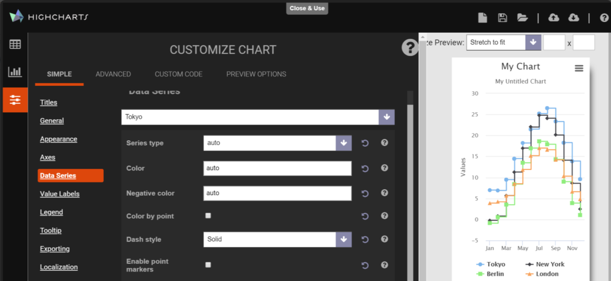Image resolution: width=611 pixels, height=281 pixels.
Task: Open the Stretch to fit preview dropdown
Action: coord(504,42)
